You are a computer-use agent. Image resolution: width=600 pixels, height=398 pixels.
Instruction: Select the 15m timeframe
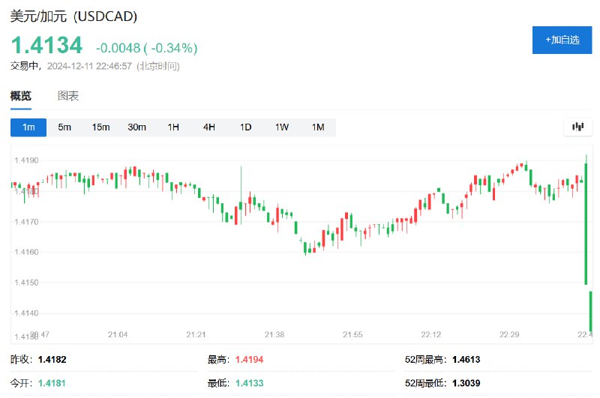(x=100, y=127)
